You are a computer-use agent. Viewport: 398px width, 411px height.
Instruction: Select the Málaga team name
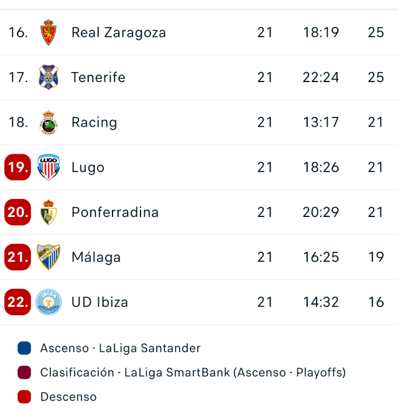pyautogui.click(x=96, y=257)
